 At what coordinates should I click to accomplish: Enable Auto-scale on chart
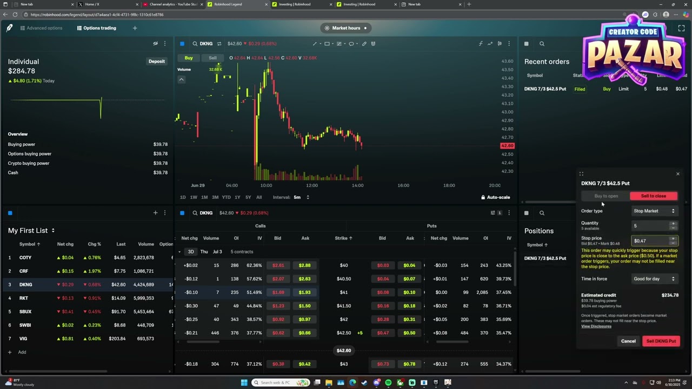(x=496, y=197)
